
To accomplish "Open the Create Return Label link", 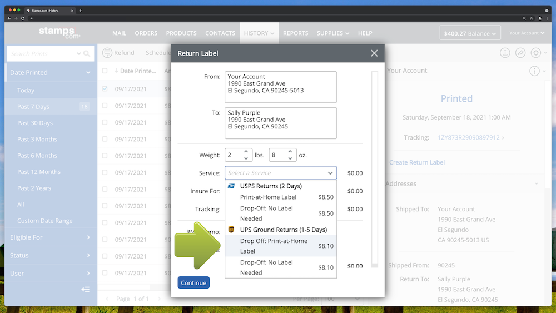I will 416,162.
